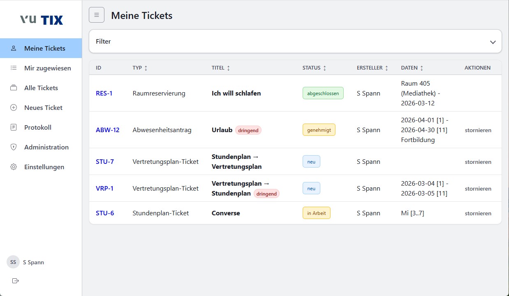Image resolution: width=509 pixels, height=296 pixels.
Task: Expand the Filter panel chevron
Action: click(x=493, y=42)
